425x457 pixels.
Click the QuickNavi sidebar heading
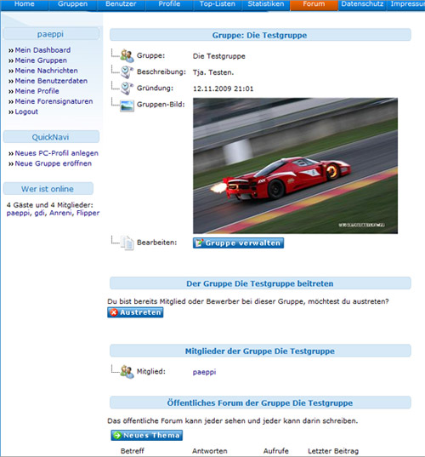[51, 137]
